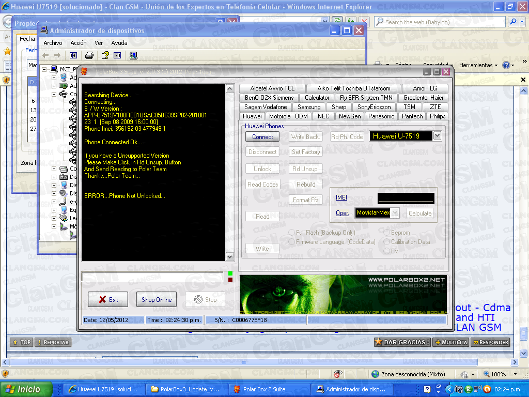The width and height of the screenshot is (529, 397).
Task: Click the orange round tray icon
Action: click(487, 389)
